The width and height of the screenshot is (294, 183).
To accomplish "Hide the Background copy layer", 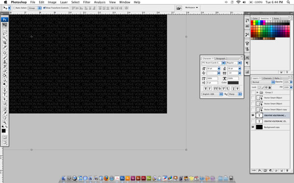I will coord(253,127).
